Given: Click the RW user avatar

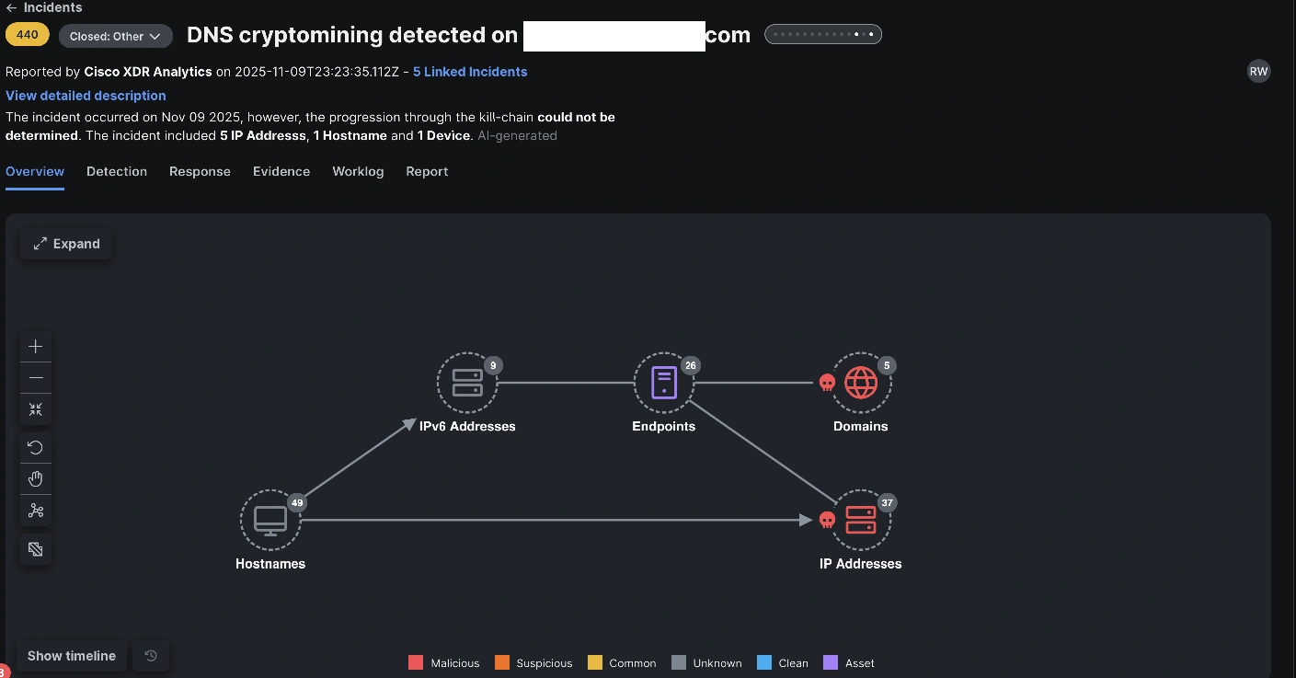Looking at the screenshot, I should 1258,71.
